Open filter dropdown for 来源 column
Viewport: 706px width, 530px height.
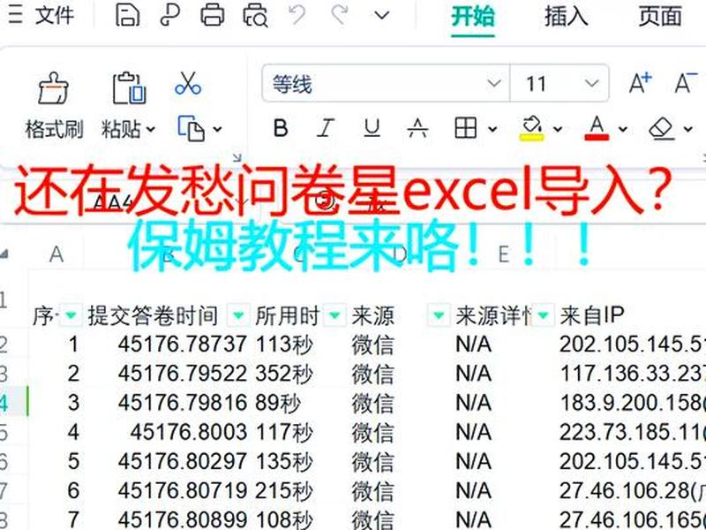click(438, 314)
